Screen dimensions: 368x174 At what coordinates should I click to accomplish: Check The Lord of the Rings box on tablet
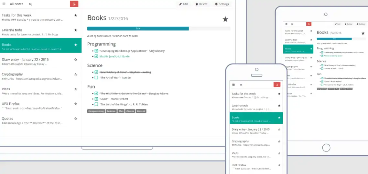coord(322,85)
